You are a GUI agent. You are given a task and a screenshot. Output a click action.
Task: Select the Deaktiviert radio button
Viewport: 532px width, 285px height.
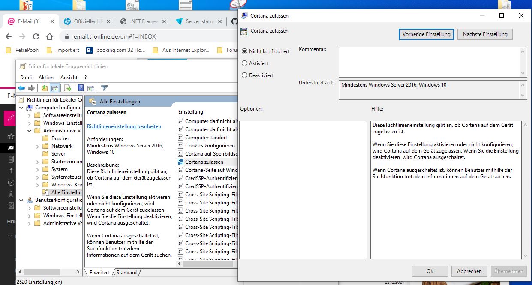(x=245, y=75)
